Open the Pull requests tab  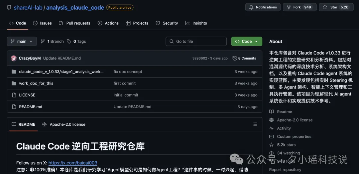coord(74,23)
